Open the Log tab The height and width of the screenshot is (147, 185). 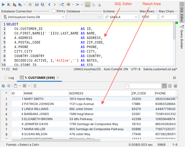pyautogui.click(x=9, y=78)
